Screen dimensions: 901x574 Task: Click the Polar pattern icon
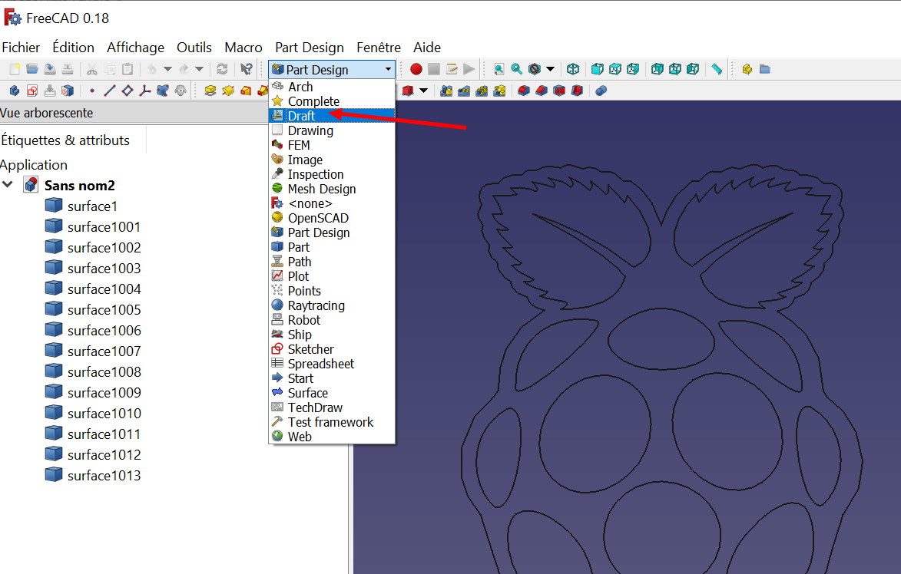tap(482, 91)
